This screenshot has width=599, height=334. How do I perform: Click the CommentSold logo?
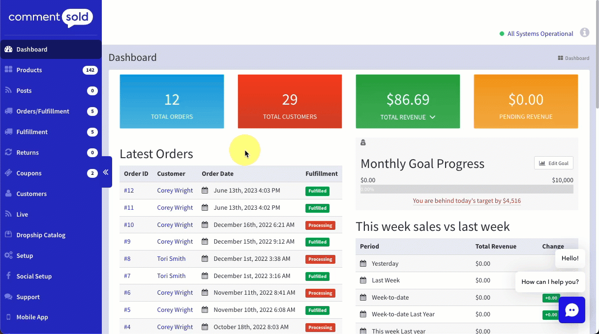[51, 18]
